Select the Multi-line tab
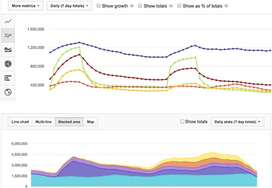This screenshot has width=272, height=188. [43, 122]
